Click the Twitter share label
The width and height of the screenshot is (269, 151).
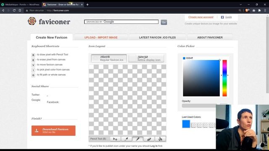pyautogui.click(x=36, y=95)
